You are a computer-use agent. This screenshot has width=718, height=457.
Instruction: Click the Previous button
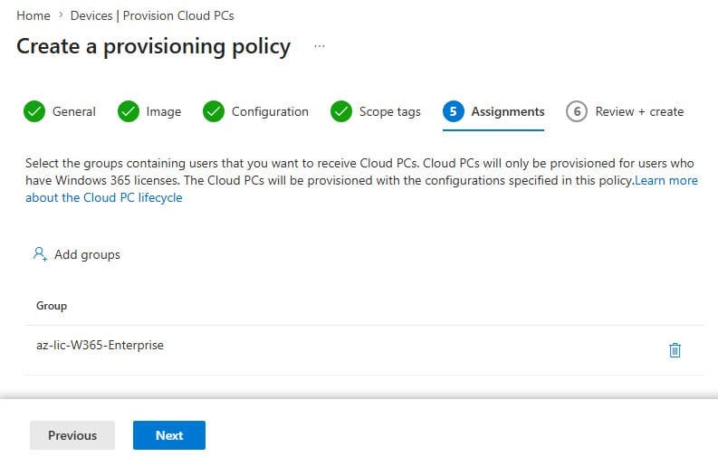(72, 435)
